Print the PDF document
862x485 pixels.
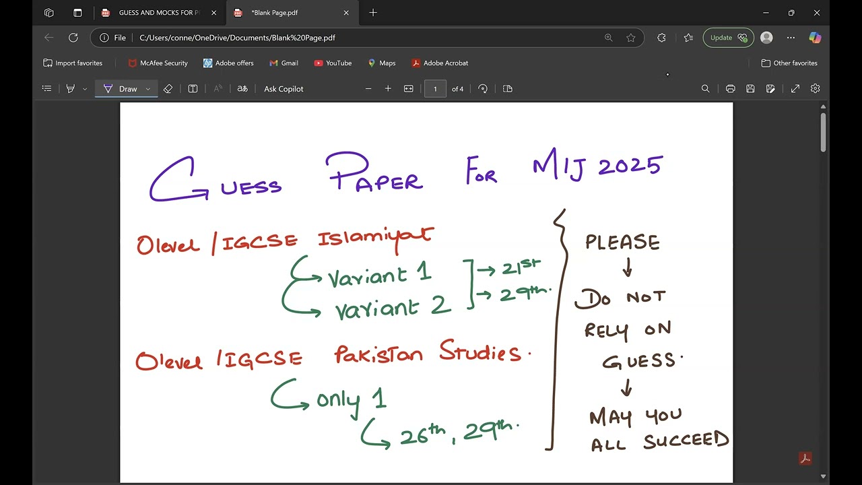point(731,88)
